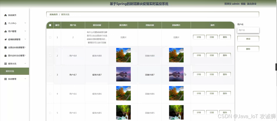277x121 pixels.
Task: Open the 留言图片 thumbnail in 用户名6 row
Action: click(x=123, y=93)
